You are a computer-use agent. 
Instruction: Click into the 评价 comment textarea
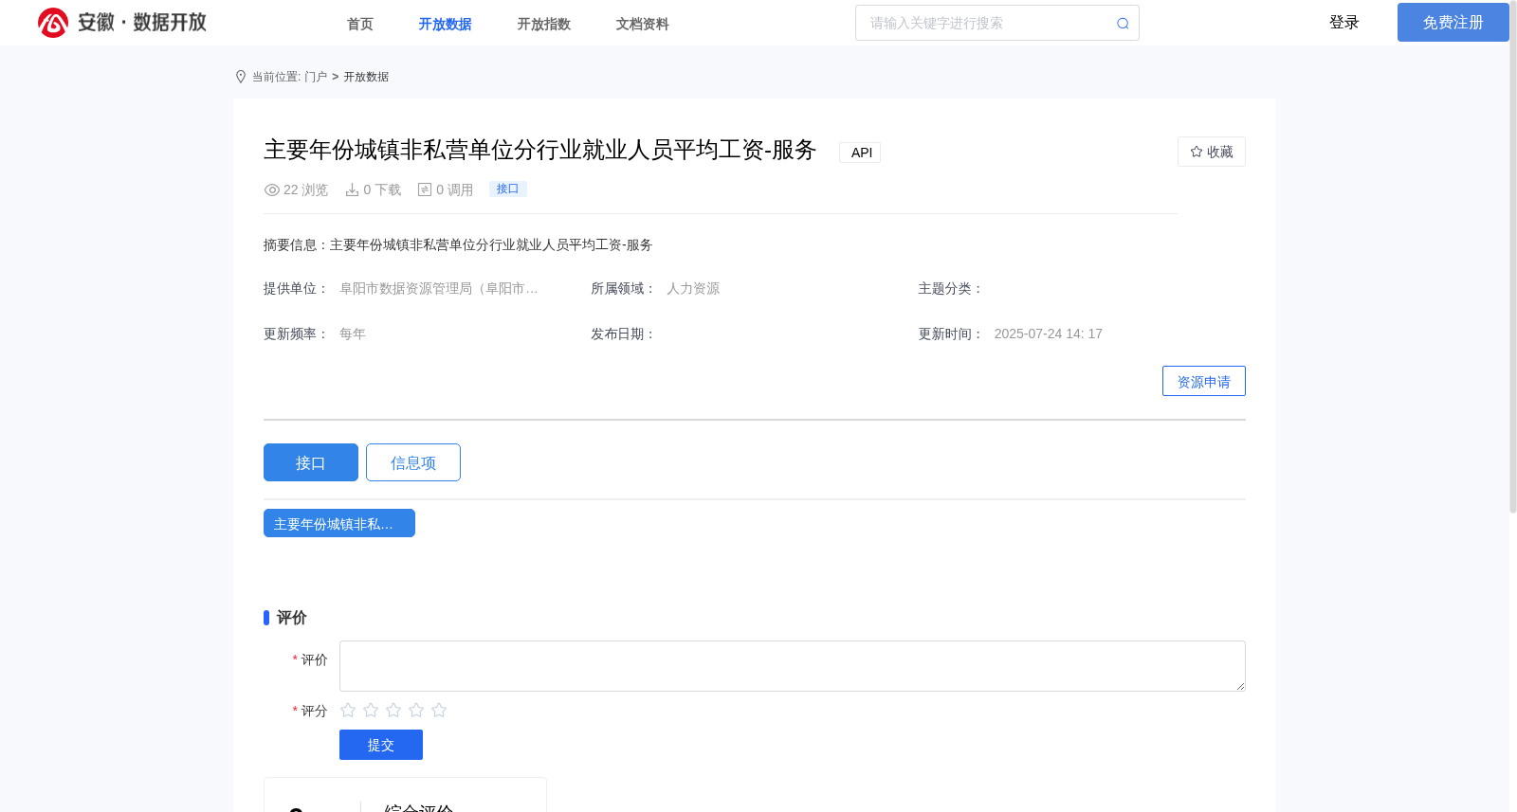[x=793, y=666]
